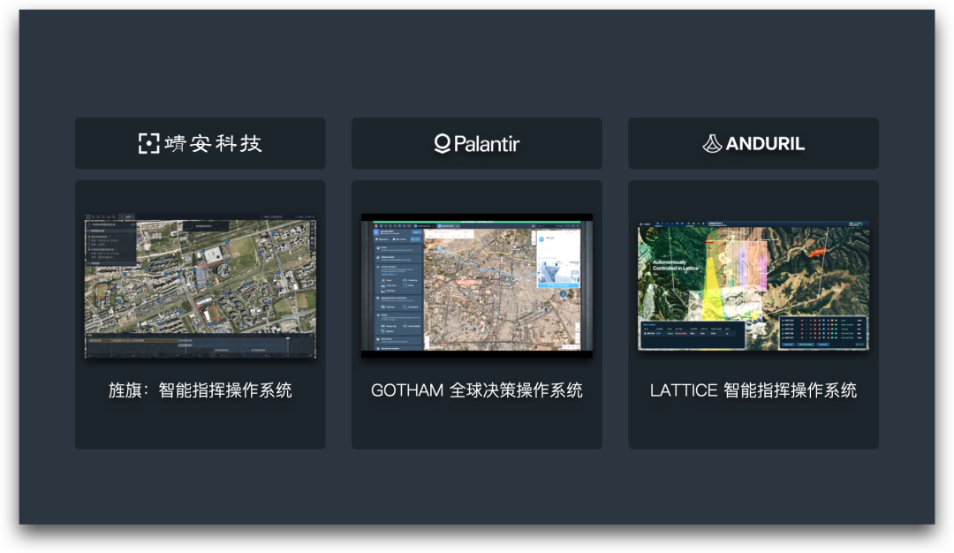Click the 靖安科技 bracket logo icon

[x=148, y=144]
